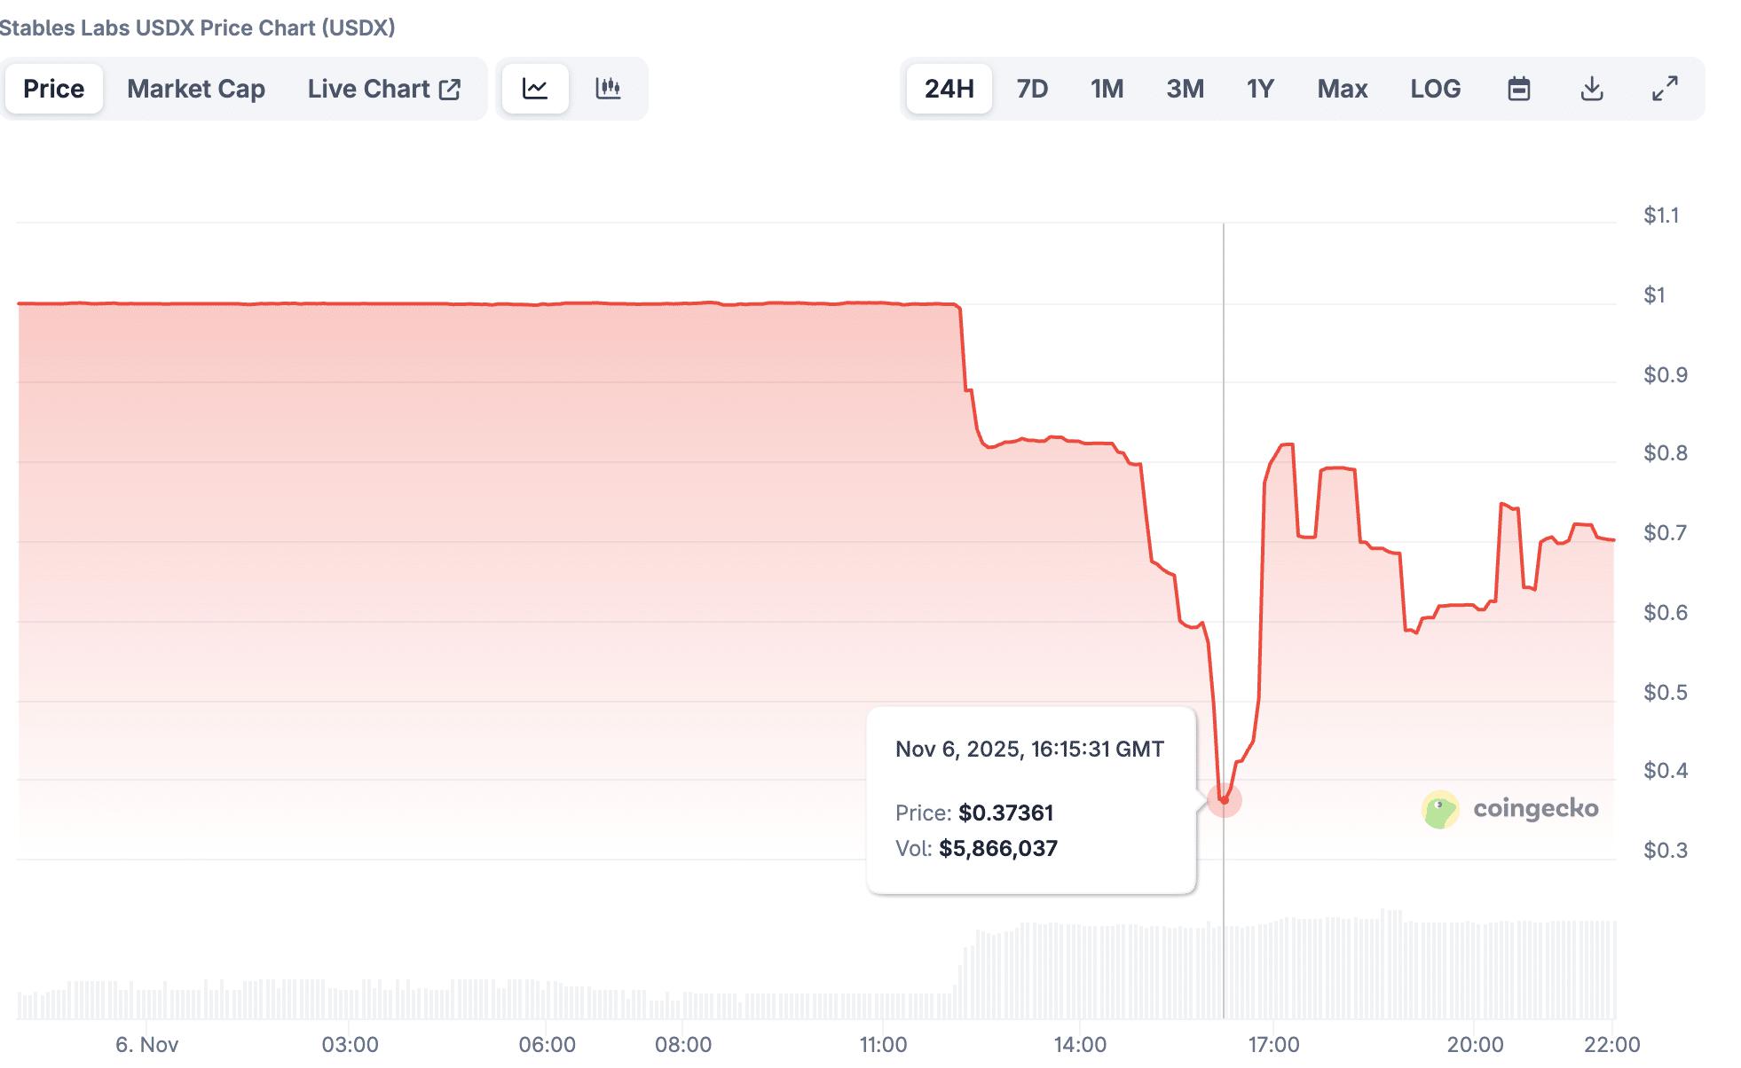
Task: Click the 17:00 time axis label
Action: pos(1273,1045)
